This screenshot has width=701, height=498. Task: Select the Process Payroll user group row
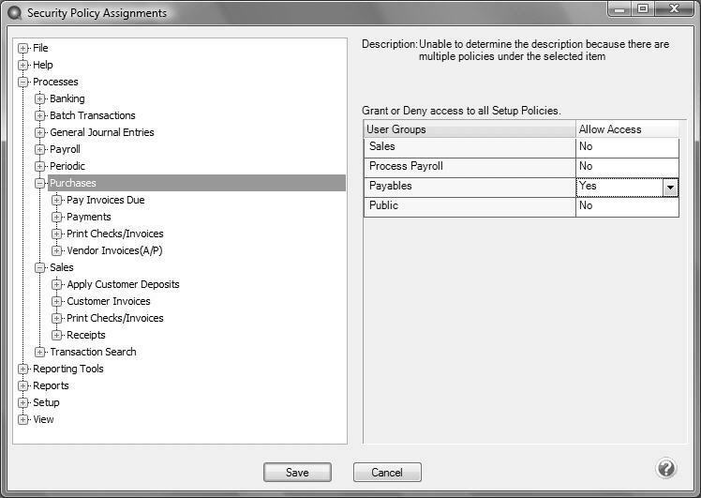coord(469,167)
